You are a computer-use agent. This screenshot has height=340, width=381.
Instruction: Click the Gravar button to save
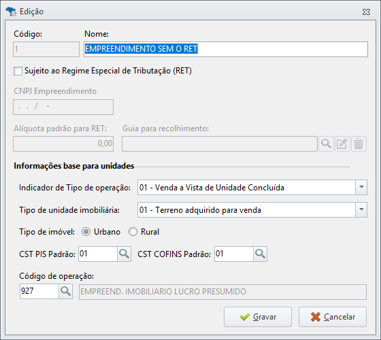[258, 317]
